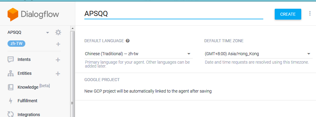Open the Default Time Zone dropdown
The width and height of the screenshot is (316, 117).
pos(258,54)
